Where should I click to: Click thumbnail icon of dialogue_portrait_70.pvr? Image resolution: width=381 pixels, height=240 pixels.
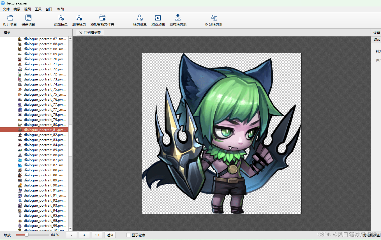click(x=20, y=59)
